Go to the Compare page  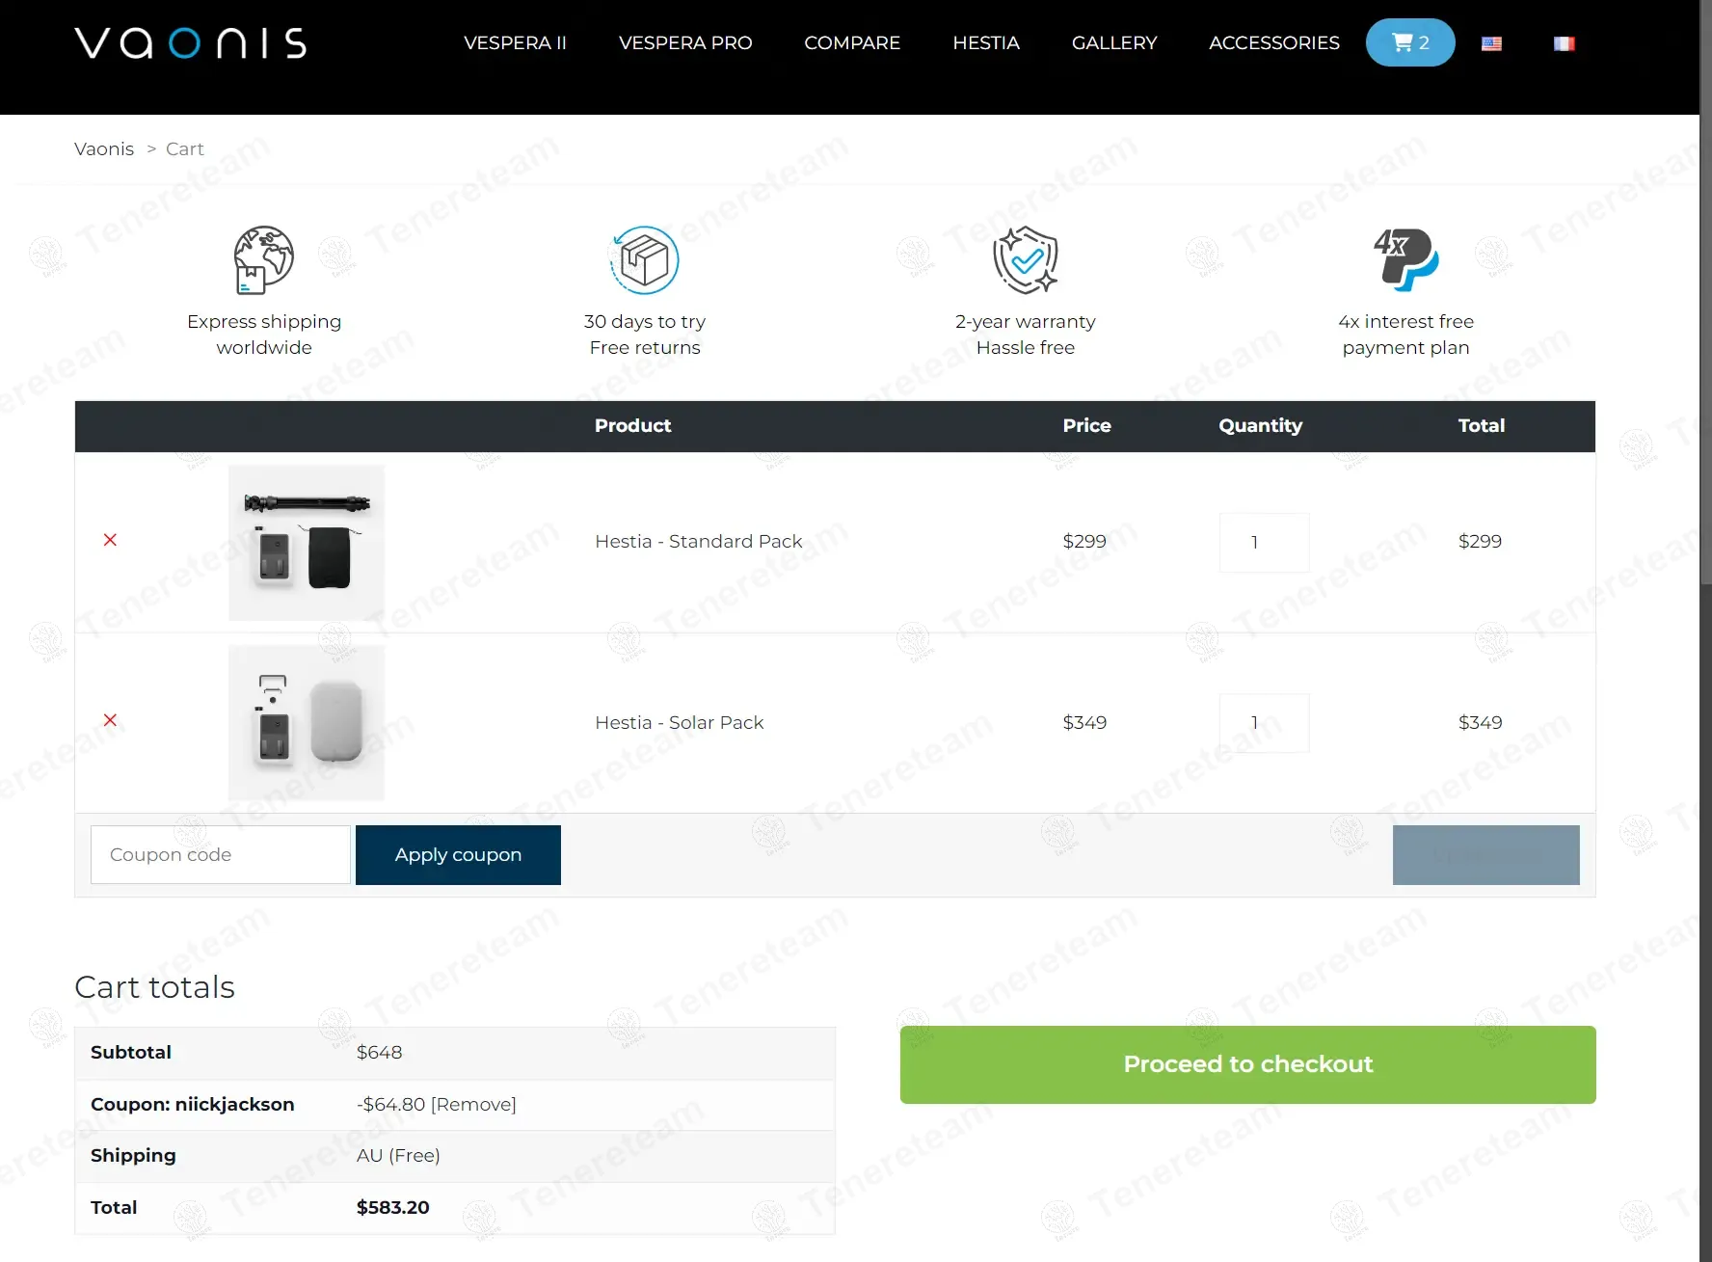pos(852,42)
